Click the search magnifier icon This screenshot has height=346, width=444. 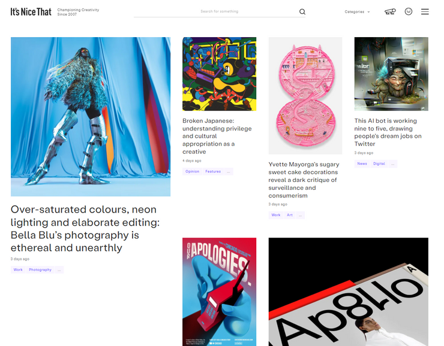pos(302,11)
